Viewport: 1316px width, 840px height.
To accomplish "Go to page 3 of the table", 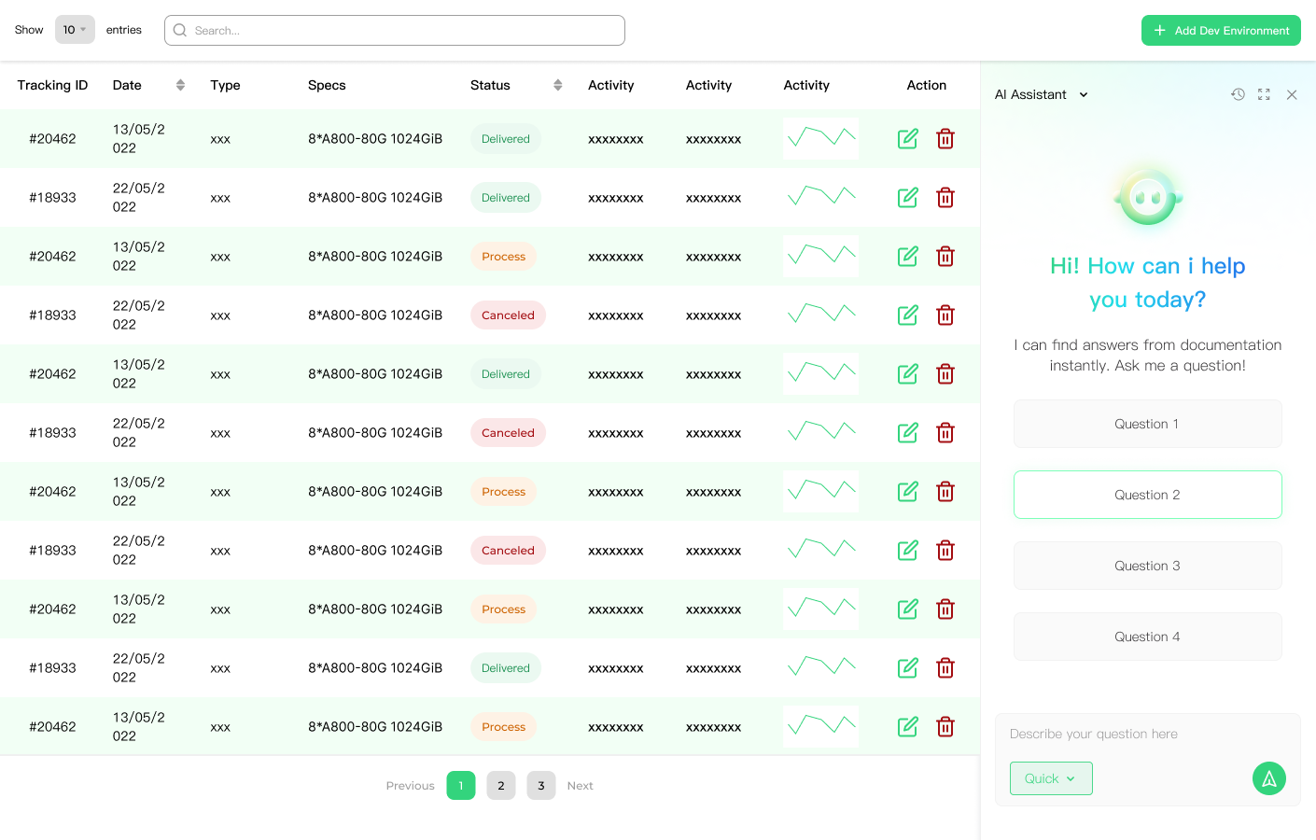I will click(x=541, y=786).
